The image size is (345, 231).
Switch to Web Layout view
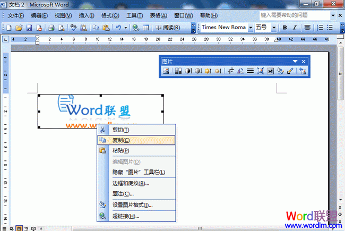click(x=12, y=229)
